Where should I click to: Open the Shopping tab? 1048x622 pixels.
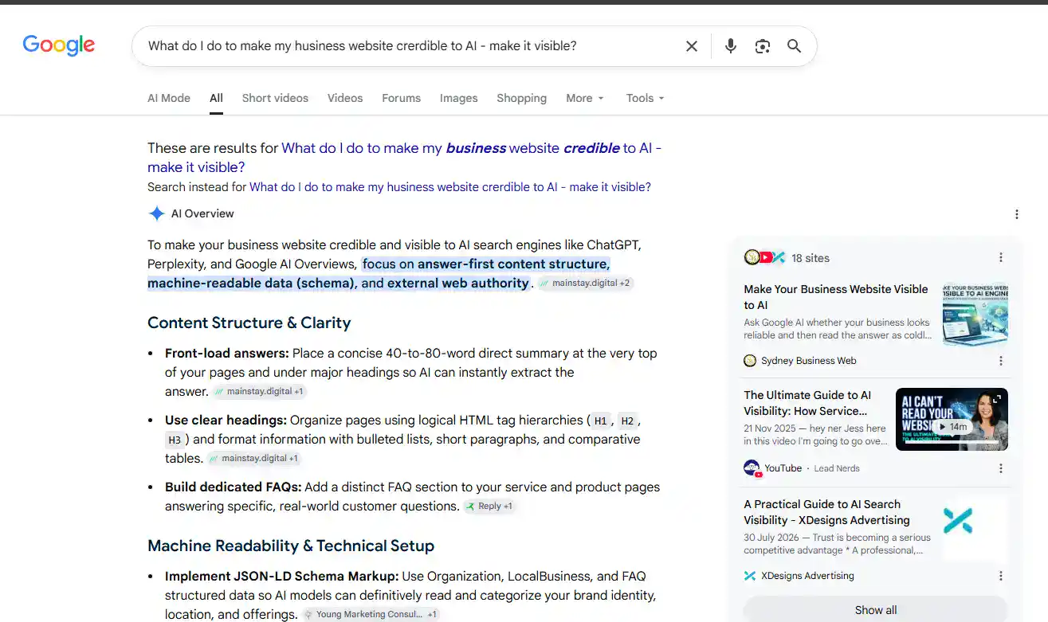(x=522, y=98)
